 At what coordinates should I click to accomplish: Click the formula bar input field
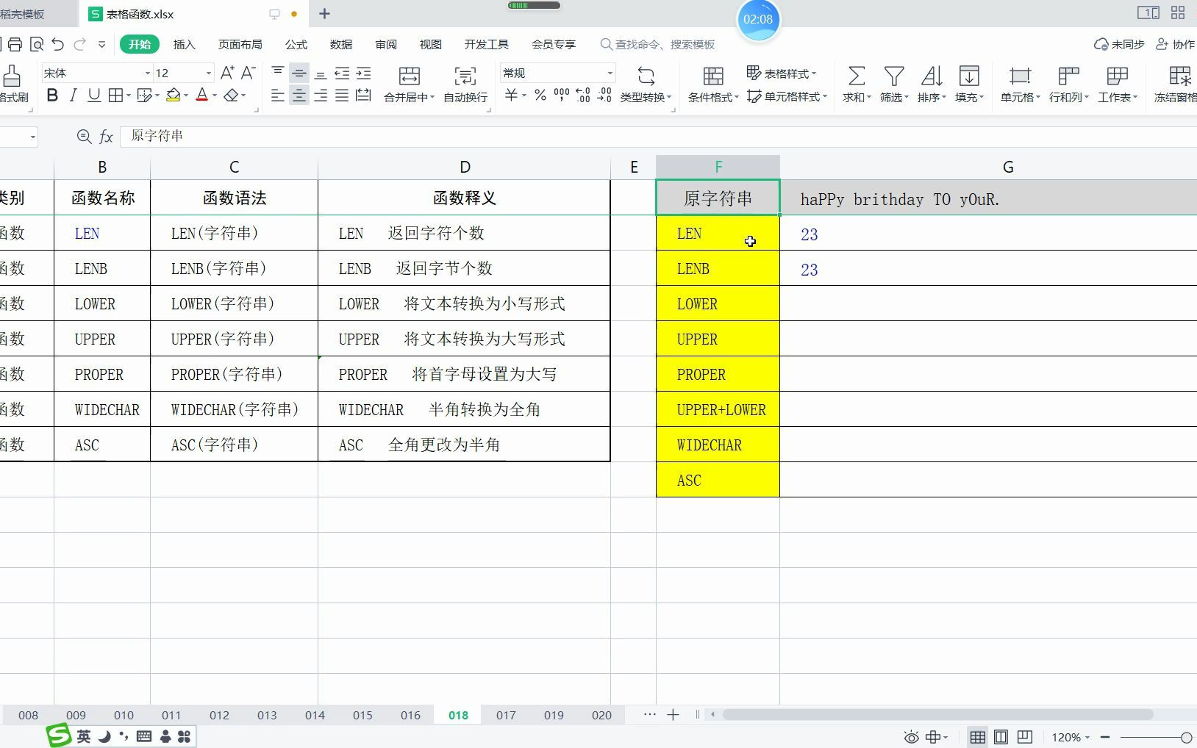[x=658, y=136]
